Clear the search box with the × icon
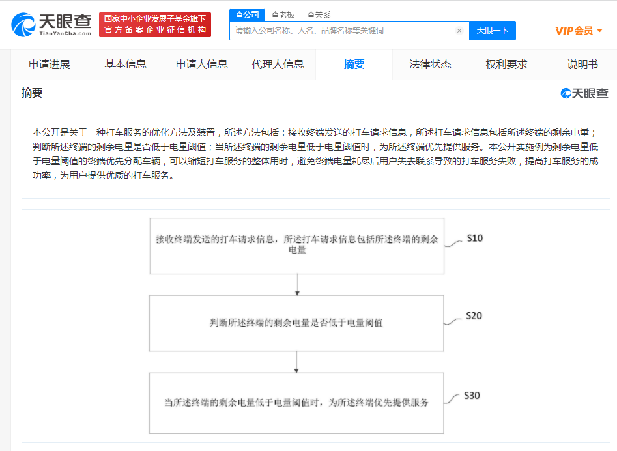This screenshot has width=617, height=451. (x=459, y=31)
